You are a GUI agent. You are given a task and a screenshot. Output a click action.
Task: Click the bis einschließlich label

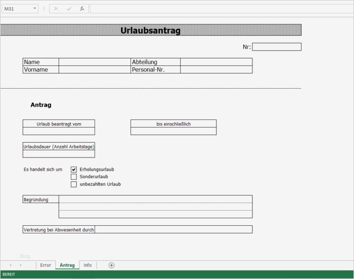[x=173, y=124]
